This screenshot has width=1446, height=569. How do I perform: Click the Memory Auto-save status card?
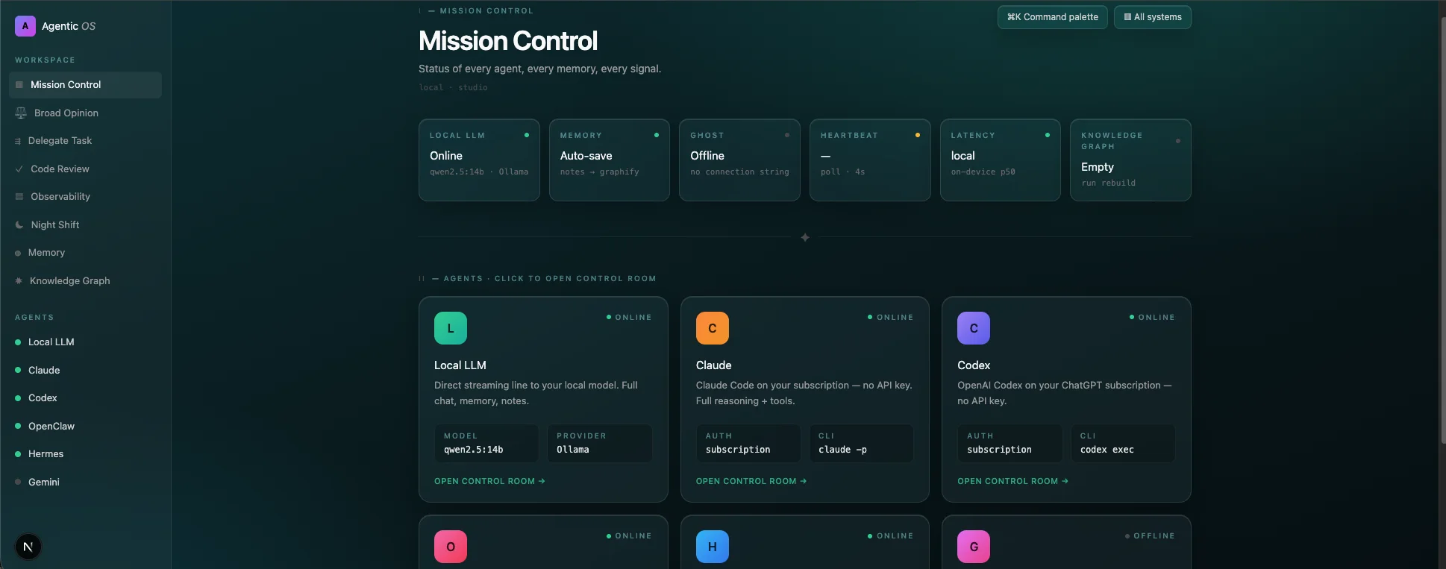coord(609,160)
